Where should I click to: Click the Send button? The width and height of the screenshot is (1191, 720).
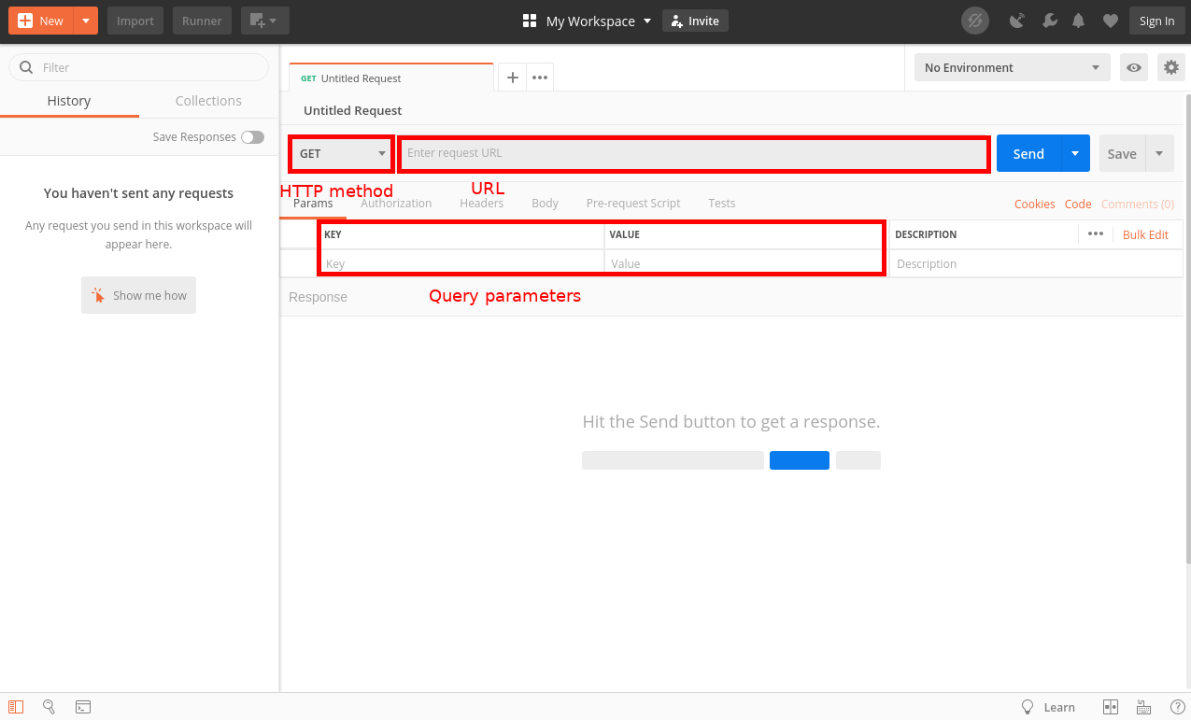point(1028,153)
